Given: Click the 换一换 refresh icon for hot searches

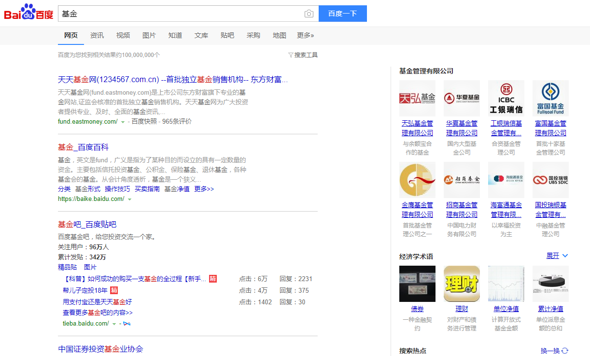Looking at the screenshot, I should coord(563,351).
